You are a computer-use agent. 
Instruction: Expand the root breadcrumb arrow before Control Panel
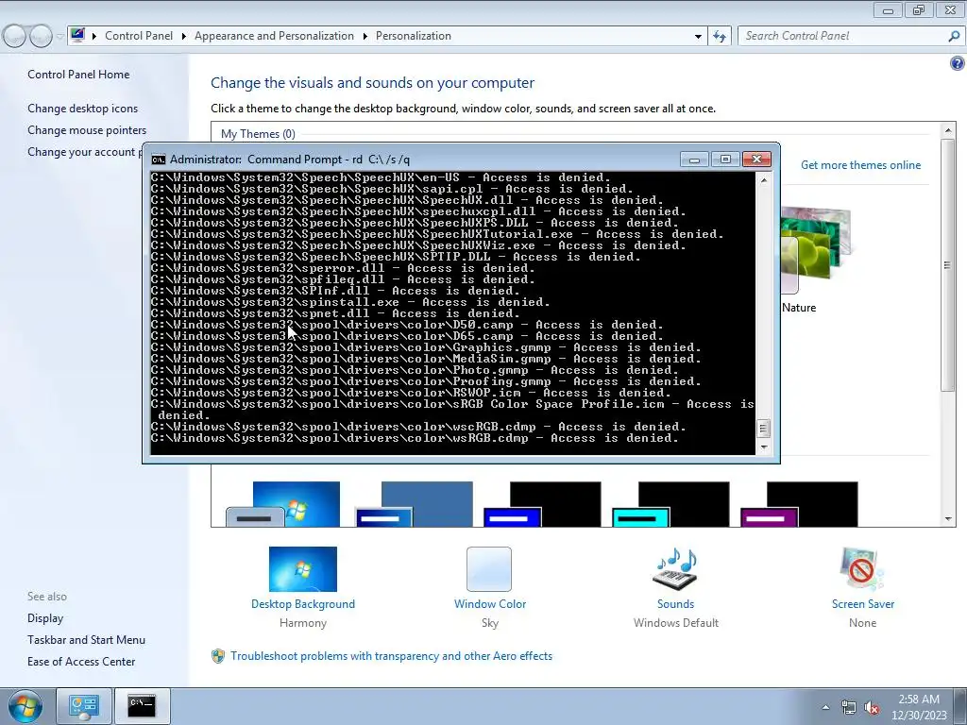[94, 37]
